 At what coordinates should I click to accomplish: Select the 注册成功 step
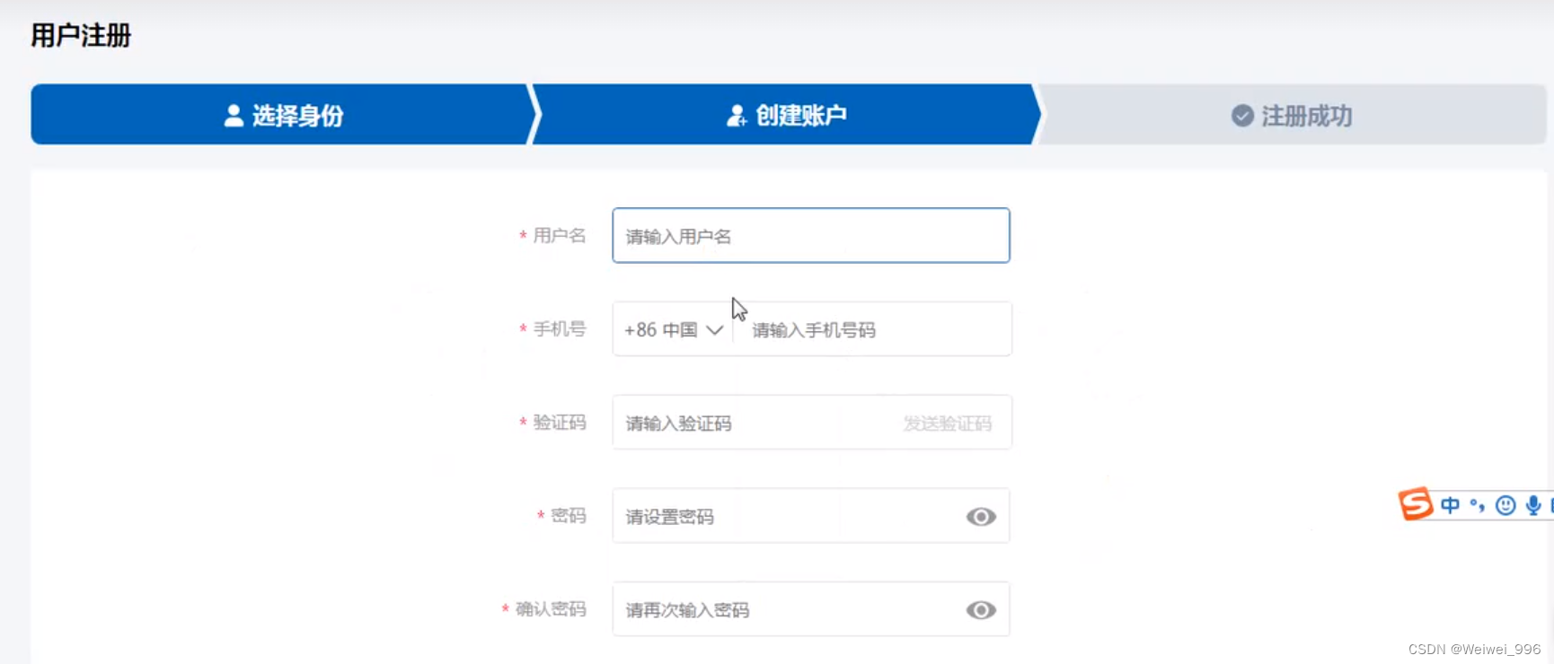1292,115
